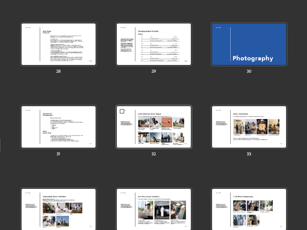Select page 28 thumbnail 'New Fonts Proposal'
307x230 pixels.
[59, 44]
